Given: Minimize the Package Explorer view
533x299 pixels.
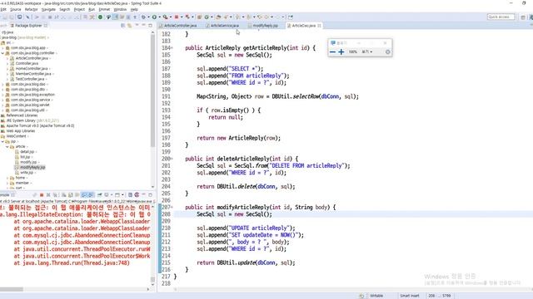Looking at the screenshot, I should [x=143, y=25].
